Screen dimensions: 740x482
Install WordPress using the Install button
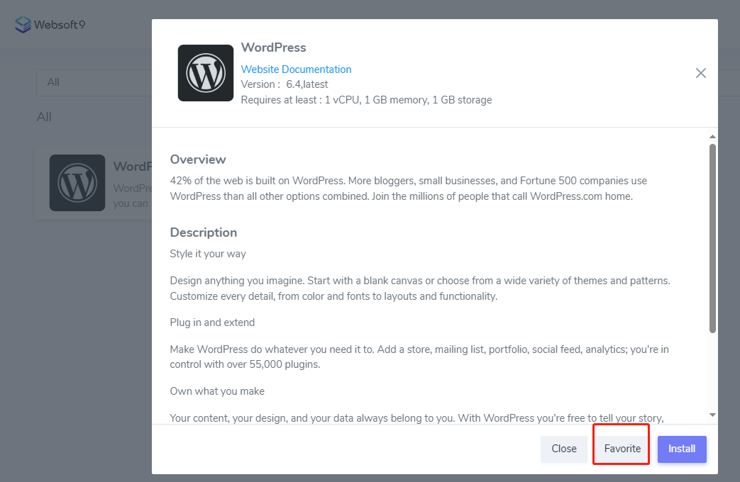(682, 449)
